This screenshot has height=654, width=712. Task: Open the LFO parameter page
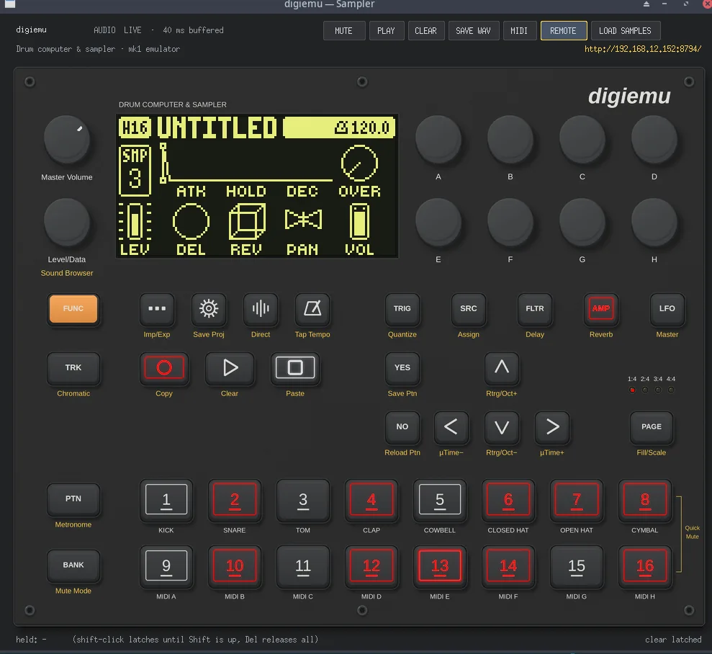667,309
